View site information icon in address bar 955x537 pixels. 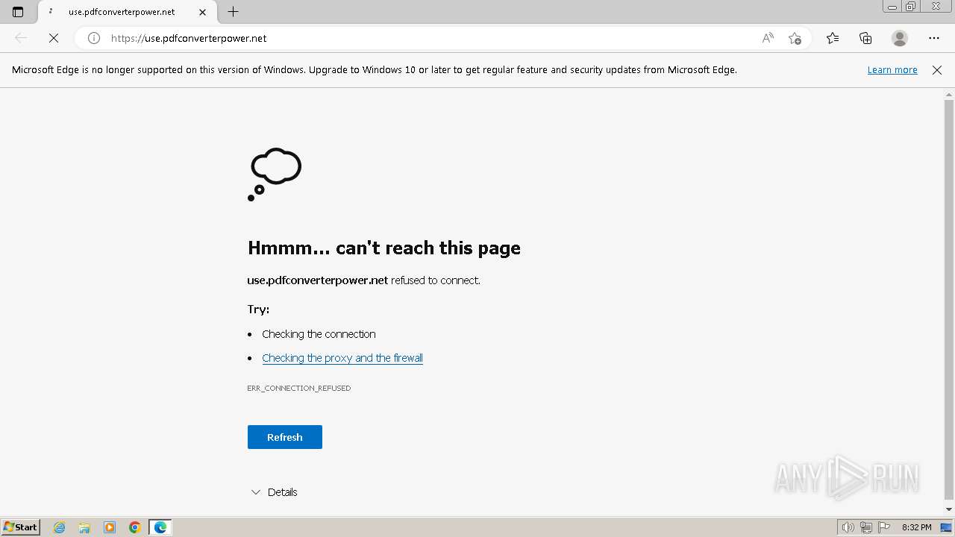94,38
